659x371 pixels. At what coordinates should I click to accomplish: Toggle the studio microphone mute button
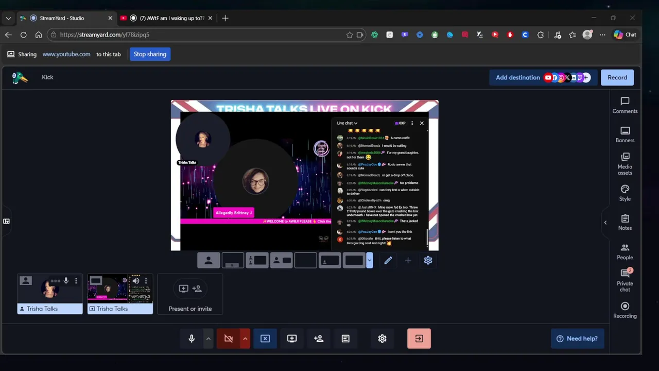point(192,339)
